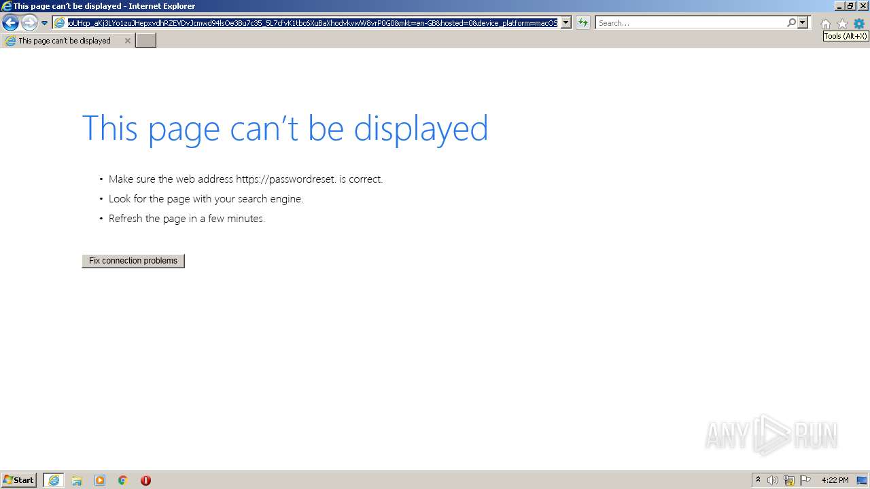Open the recent pages dropdown arrow
This screenshot has height=489, width=870.
(x=44, y=23)
